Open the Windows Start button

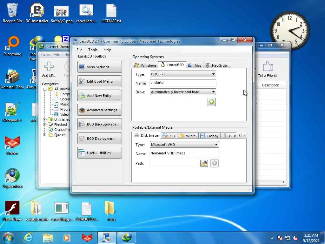pyautogui.click(x=8, y=238)
